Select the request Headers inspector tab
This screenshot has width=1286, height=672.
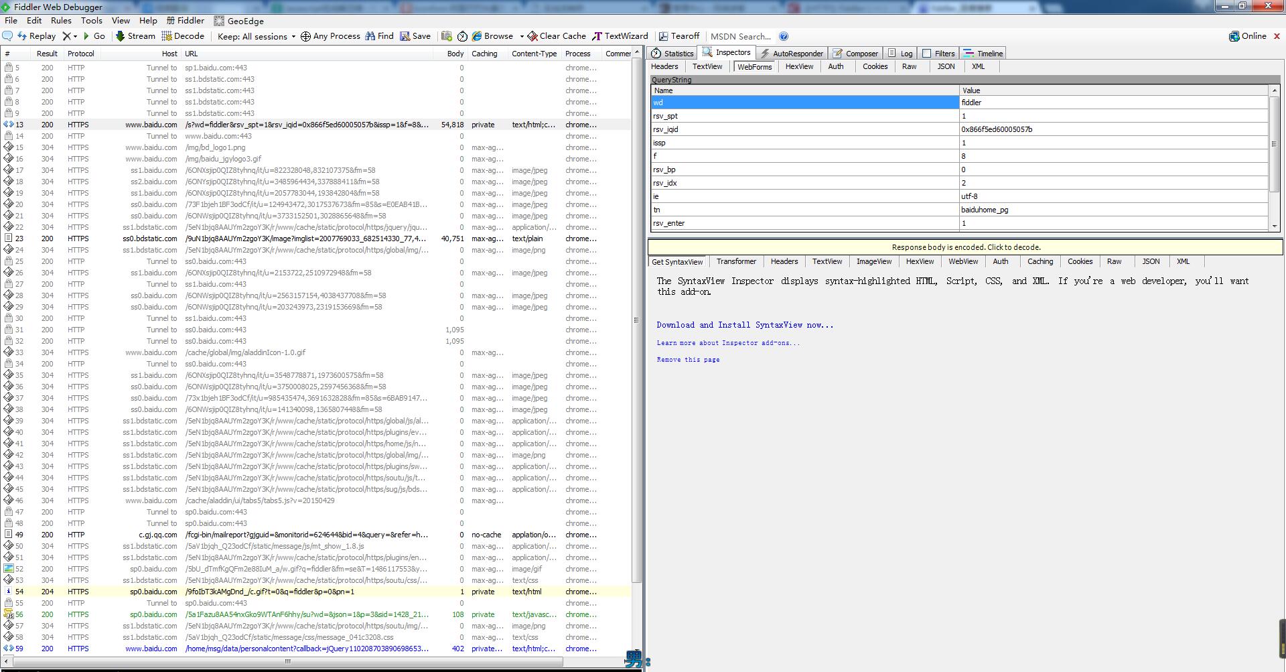tap(664, 66)
